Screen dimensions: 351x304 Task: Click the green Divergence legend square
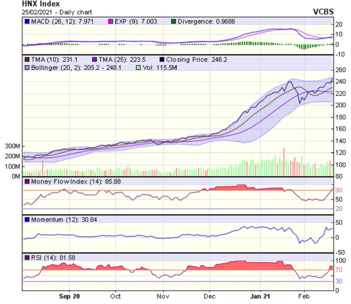(x=174, y=22)
